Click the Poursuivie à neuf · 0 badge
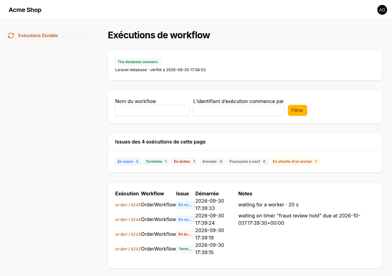The width and height of the screenshot is (392, 276). point(247,162)
